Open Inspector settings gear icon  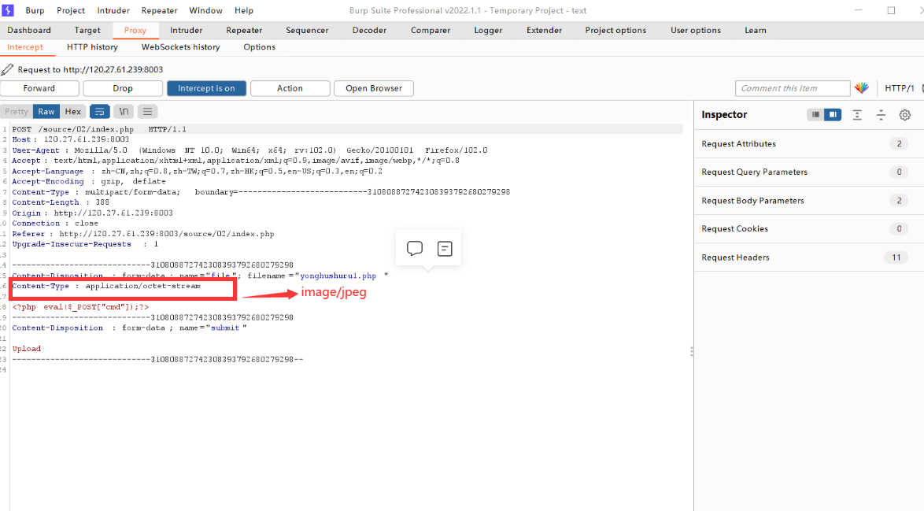[905, 115]
